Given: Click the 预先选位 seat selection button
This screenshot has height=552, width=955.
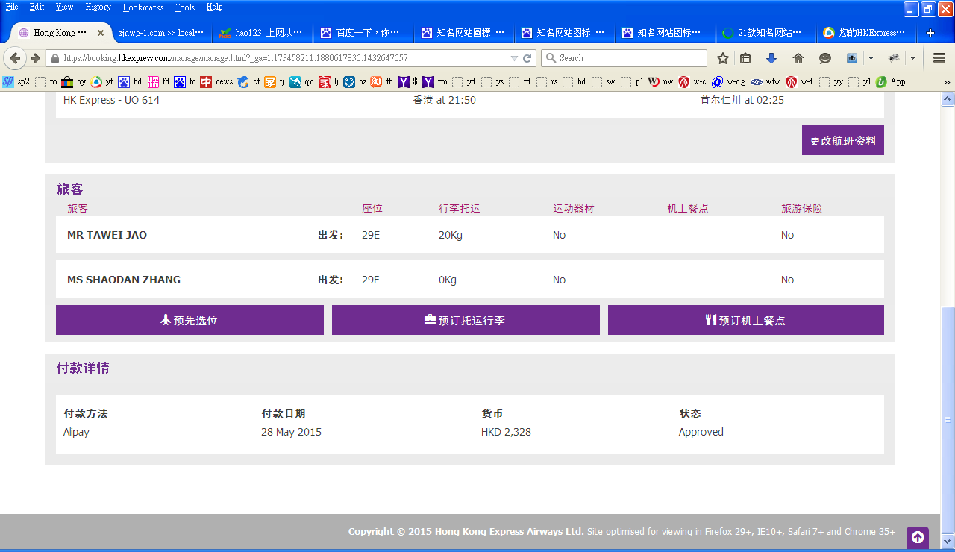Looking at the screenshot, I should (190, 320).
